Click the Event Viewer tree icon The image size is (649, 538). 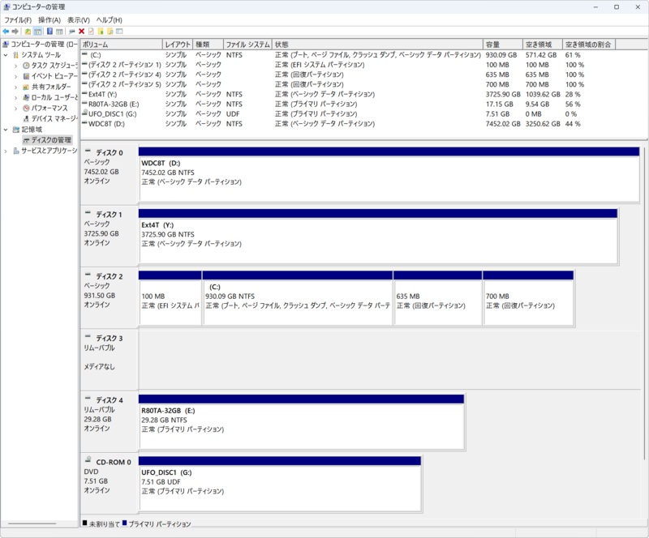[26, 76]
